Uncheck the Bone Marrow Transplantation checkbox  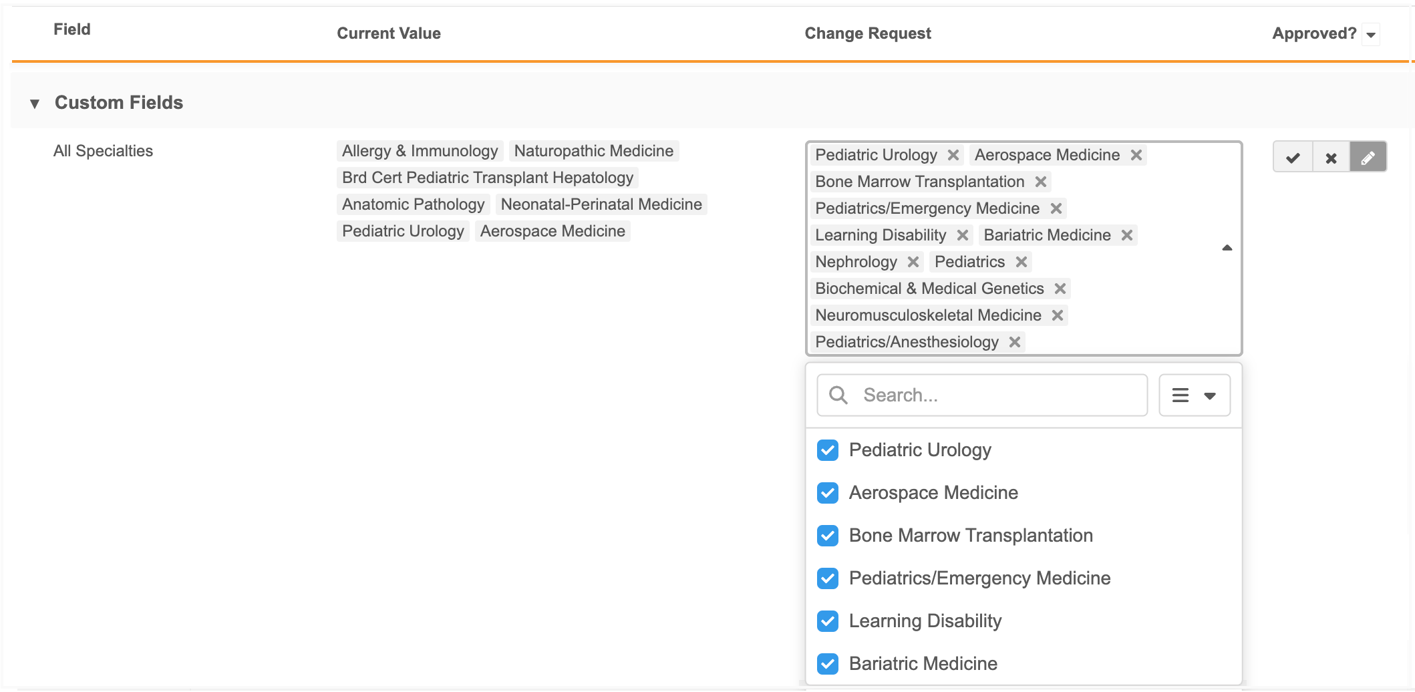pyautogui.click(x=828, y=536)
